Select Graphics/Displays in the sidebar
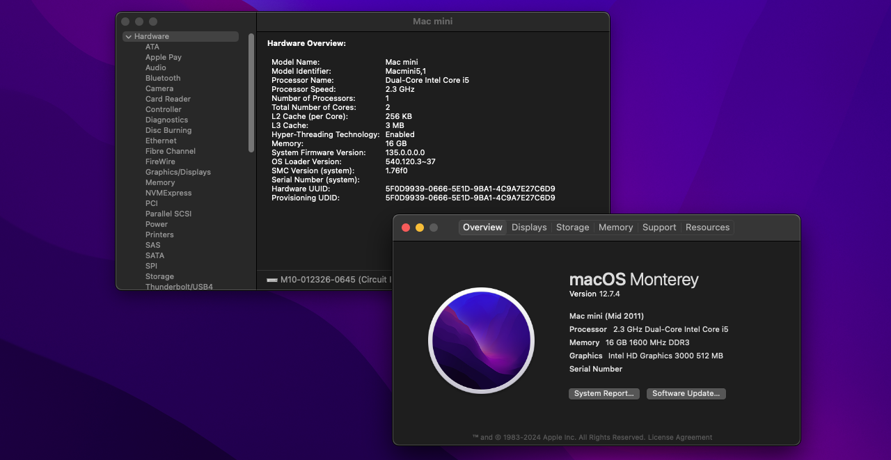891x460 pixels. (x=178, y=172)
